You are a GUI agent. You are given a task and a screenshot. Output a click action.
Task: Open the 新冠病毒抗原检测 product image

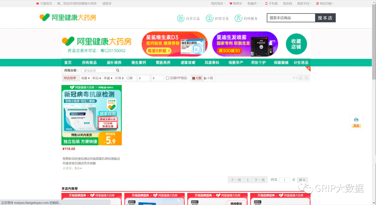pos(92,115)
